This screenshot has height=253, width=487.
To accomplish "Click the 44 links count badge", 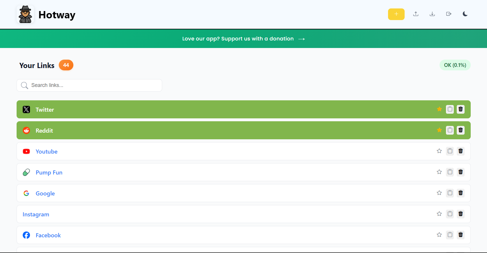I will tap(66, 65).
